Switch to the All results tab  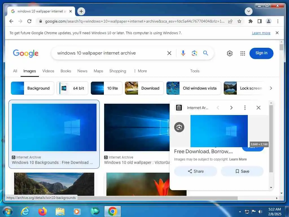15,71
